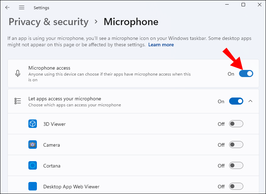Click the Camera app icon
Viewport: 266px width, 194px height.
click(33, 145)
